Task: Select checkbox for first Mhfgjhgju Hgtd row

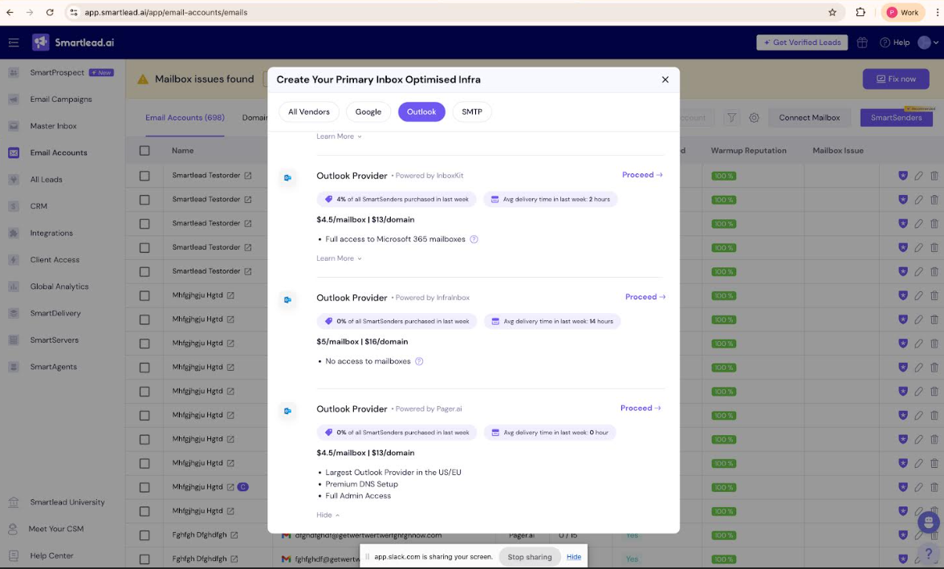Action: (x=144, y=295)
